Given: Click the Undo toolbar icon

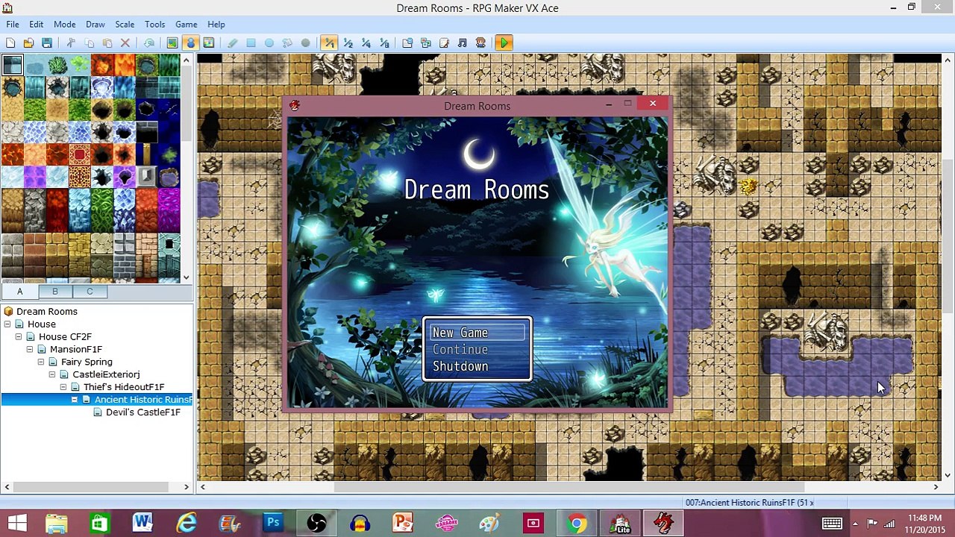Looking at the screenshot, I should pyautogui.click(x=149, y=43).
